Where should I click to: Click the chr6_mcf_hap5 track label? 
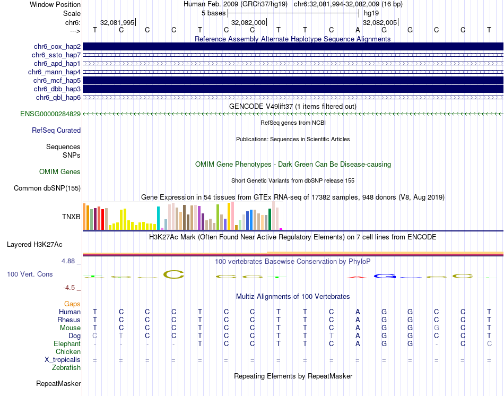(x=57, y=81)
